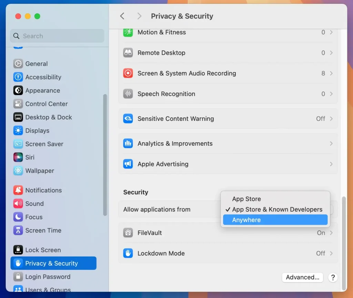
Task: Click the Lockdown Mode hand icon
Action: tap(128, 253)
